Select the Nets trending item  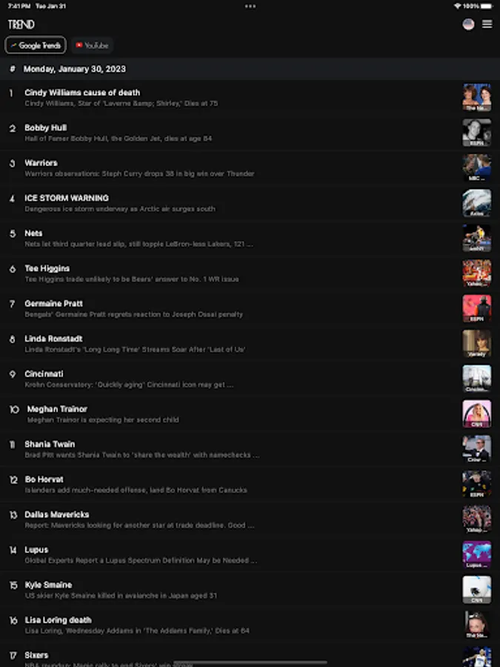(x=250, y=238)
